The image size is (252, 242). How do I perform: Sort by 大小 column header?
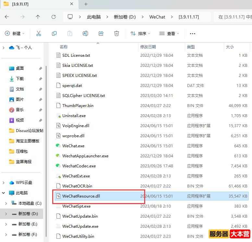point(230,47)
